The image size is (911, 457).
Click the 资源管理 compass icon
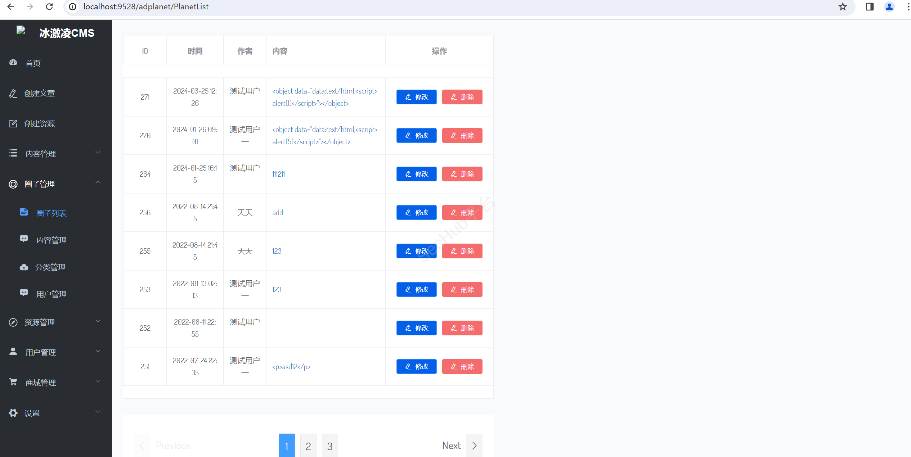pyautogui.click(x=13, y=322)
